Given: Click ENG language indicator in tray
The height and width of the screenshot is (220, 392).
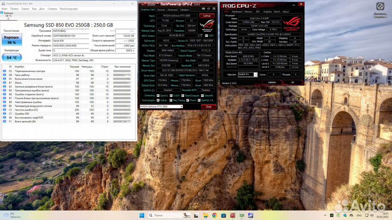Looking at the screenshot, I should click(x=359, y=215).
